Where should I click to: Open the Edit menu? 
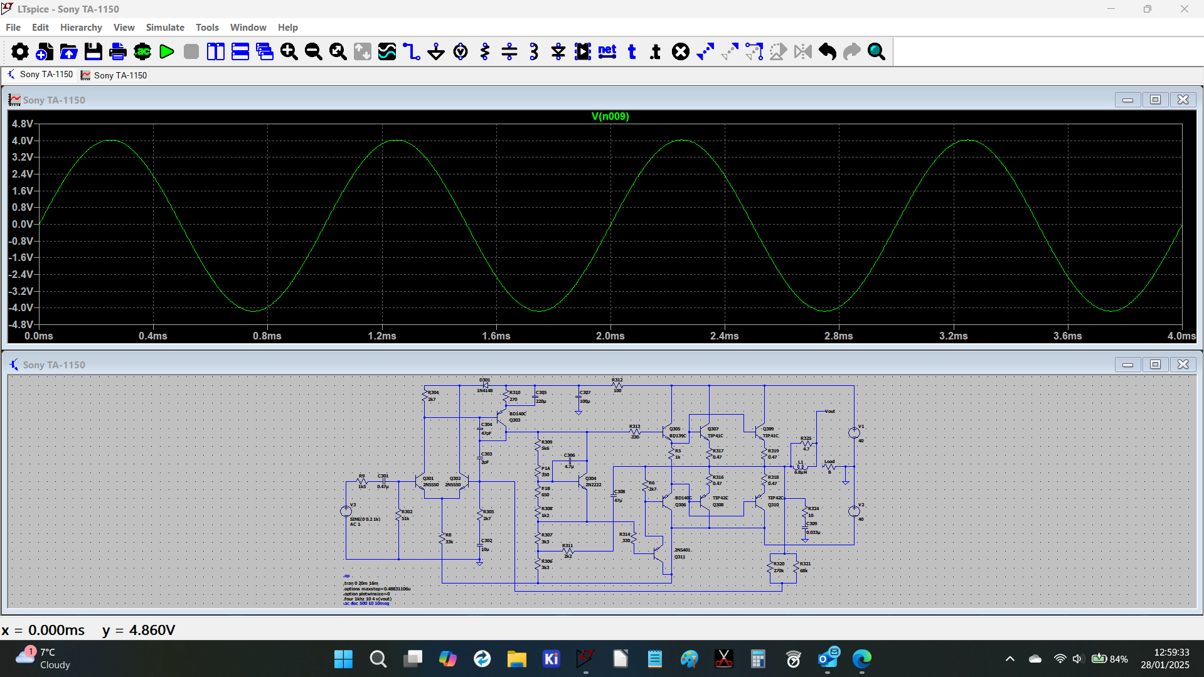coord(40,28)
